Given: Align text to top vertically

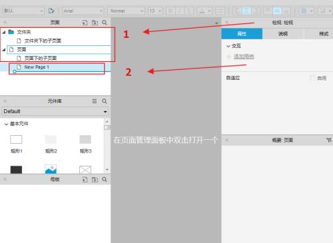Looking at the screenshot, I should coord(268,11).
